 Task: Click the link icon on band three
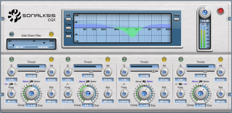(x=124, y=59)
